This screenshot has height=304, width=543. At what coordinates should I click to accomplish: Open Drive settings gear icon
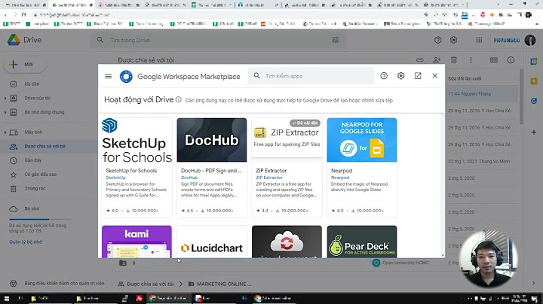tap(454, 40)
